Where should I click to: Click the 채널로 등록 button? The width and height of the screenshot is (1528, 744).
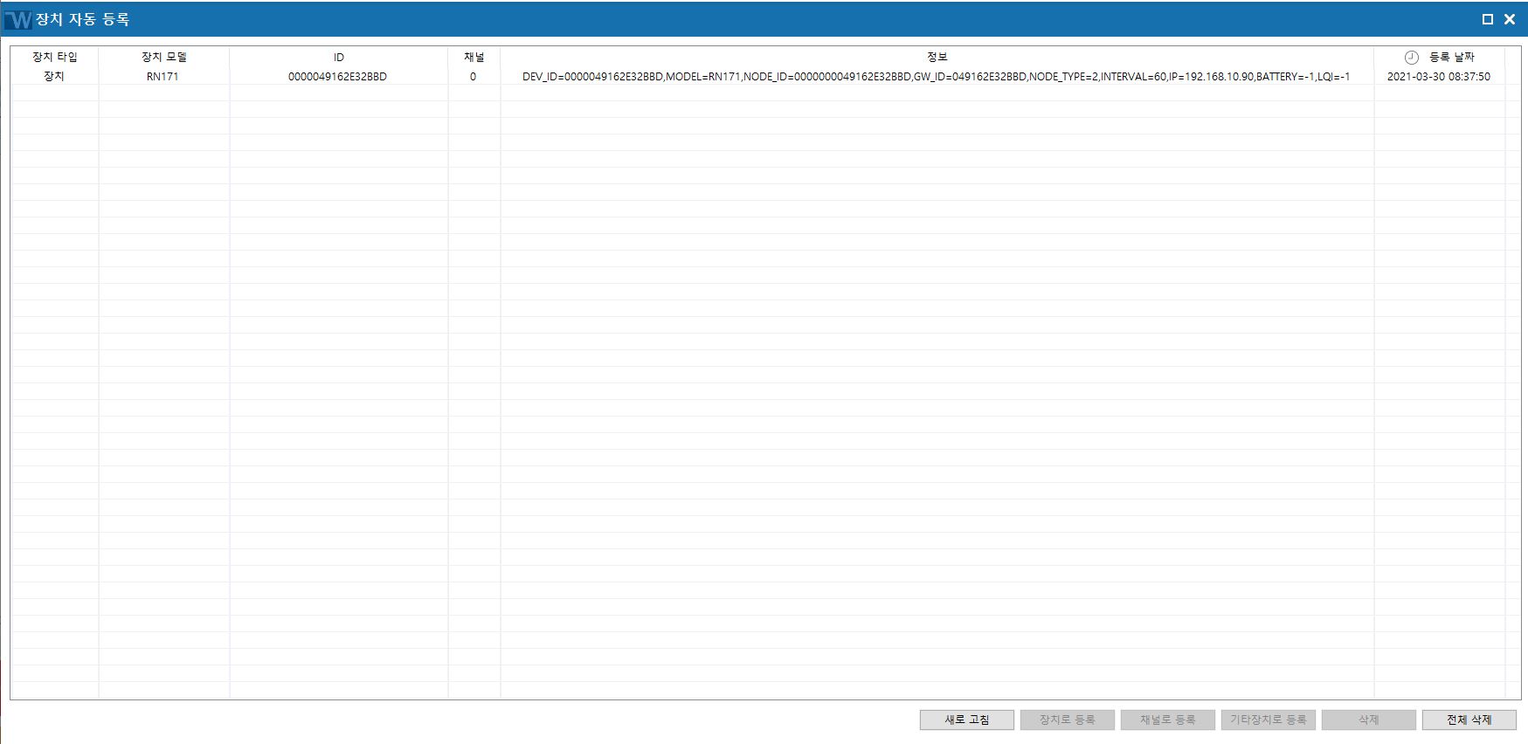coord(1168,720)
